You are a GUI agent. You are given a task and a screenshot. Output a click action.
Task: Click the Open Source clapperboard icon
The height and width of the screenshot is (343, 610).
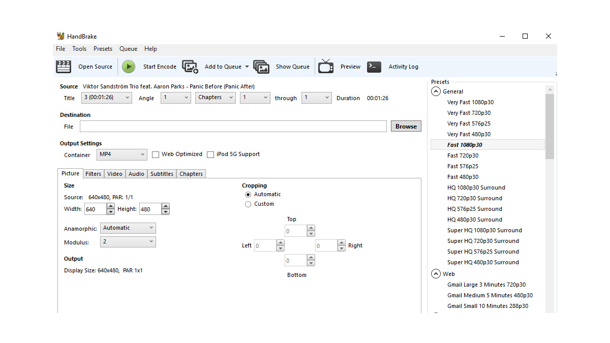[64, 67]
